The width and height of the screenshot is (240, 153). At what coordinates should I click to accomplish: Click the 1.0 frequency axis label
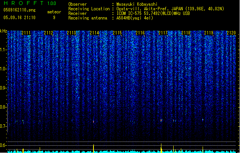pyautogui.click(x=3, y=69)
